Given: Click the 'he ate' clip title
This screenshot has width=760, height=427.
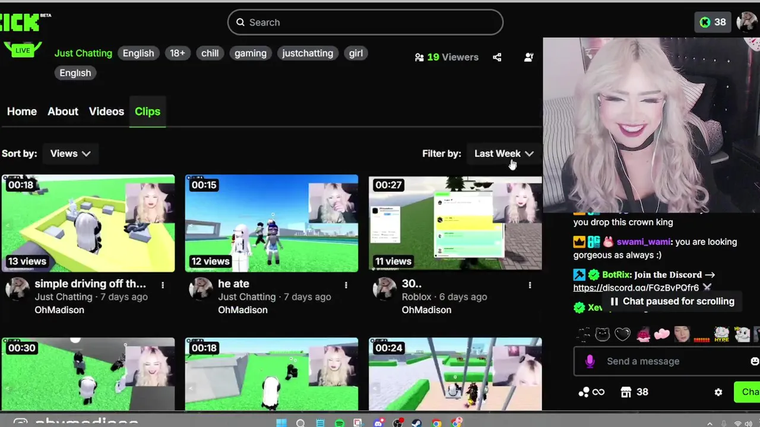Looking at the screenshot, I should pos(233,283).
